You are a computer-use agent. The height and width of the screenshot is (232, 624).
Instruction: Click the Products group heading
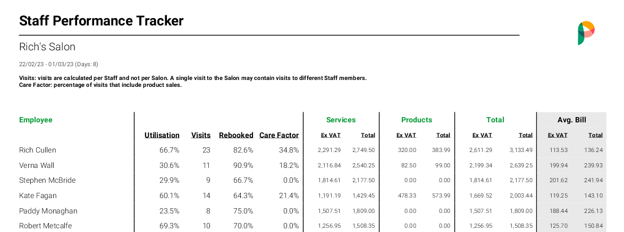(417, 120)
